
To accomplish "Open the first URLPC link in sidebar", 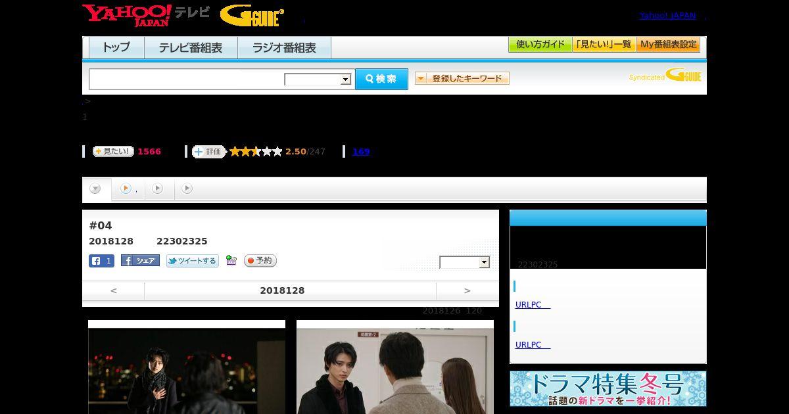I will pyautogui.click(x=533, y=305).
